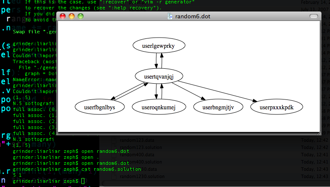Zoom the graph window using green button

(80, 17)
